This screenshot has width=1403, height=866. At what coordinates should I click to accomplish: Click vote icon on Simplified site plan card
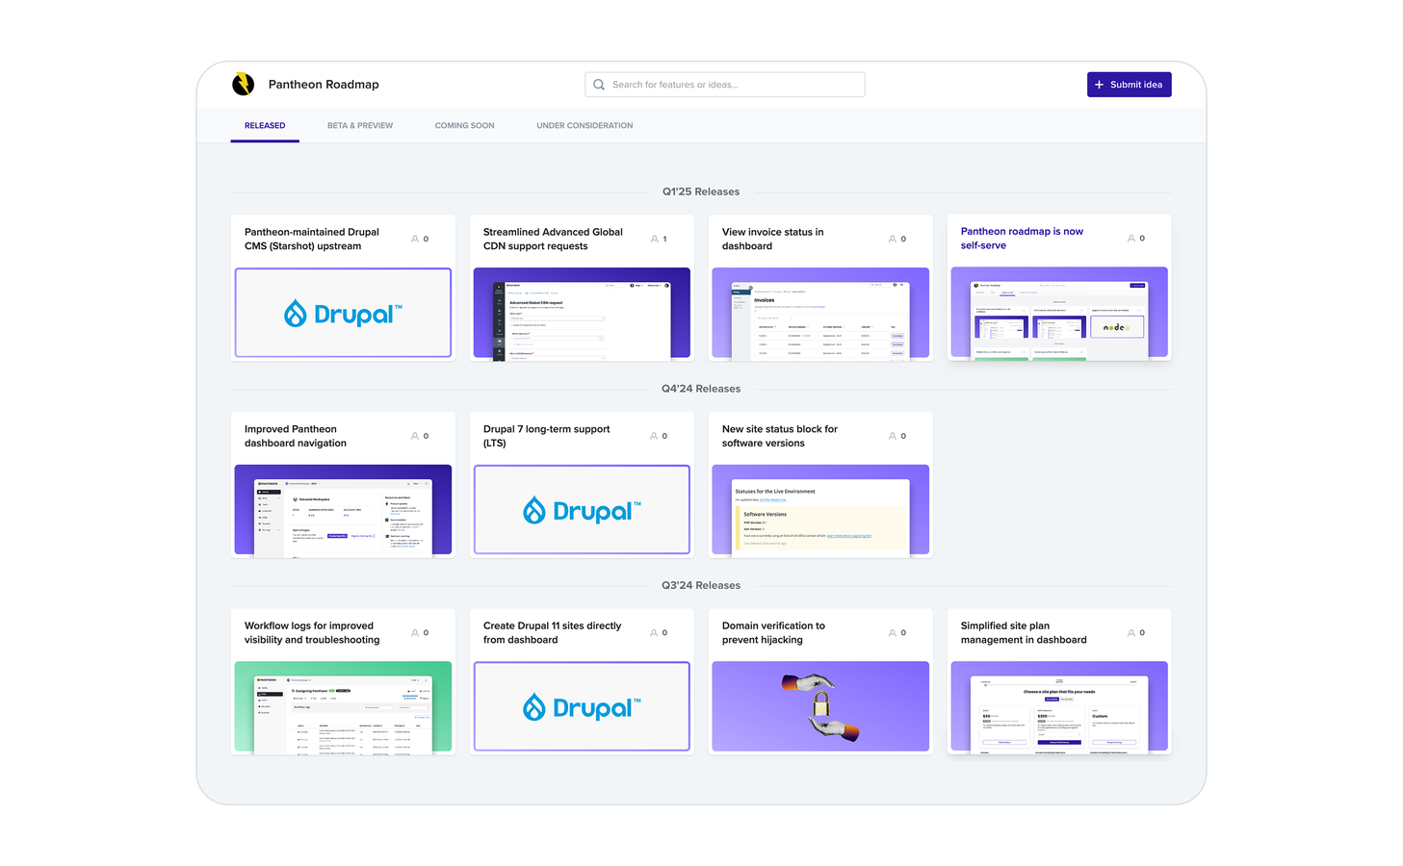[x=1131, y=632]
